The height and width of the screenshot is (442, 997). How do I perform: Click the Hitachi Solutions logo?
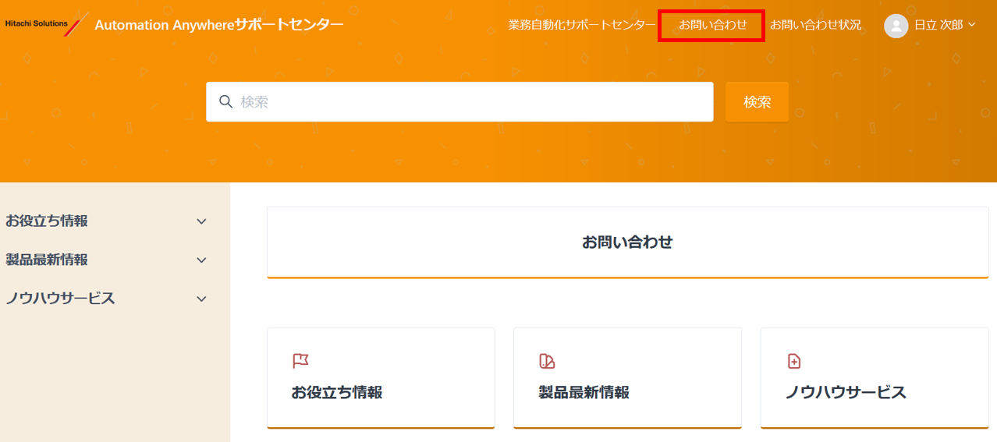tap(46, 25)
